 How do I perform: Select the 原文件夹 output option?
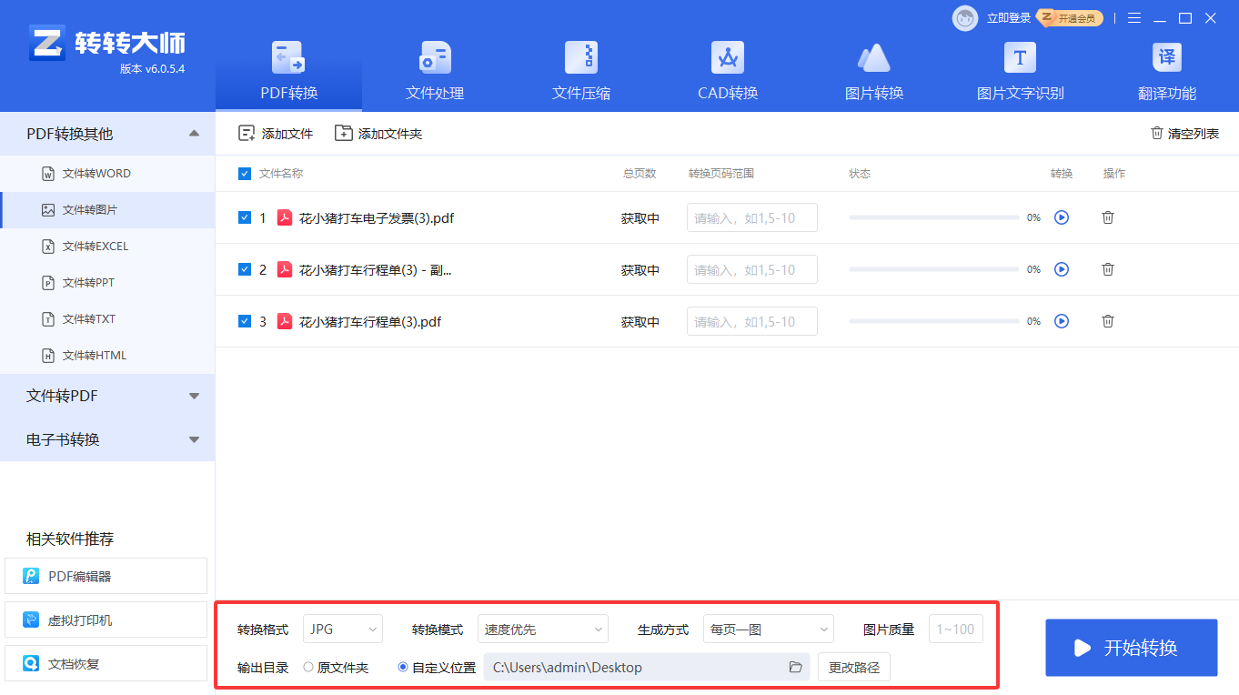(336, 668)
